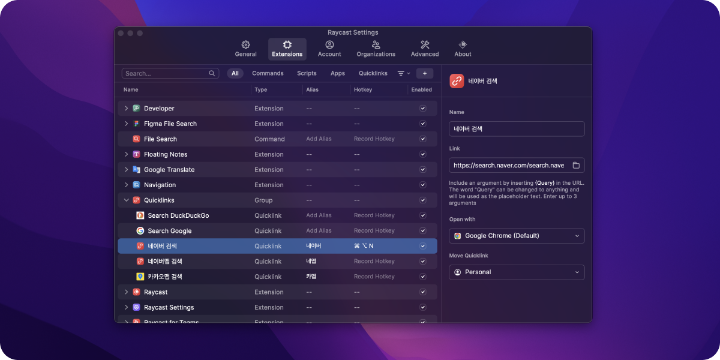Filter list by Apps
720x360 pixels.
point(338,73)
